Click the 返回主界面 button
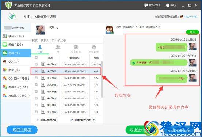The image size is (202, 137). (x=22, y=130)
